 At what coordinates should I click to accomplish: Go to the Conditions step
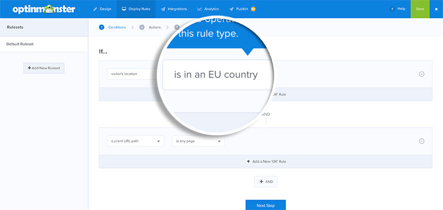coord(117,27)
